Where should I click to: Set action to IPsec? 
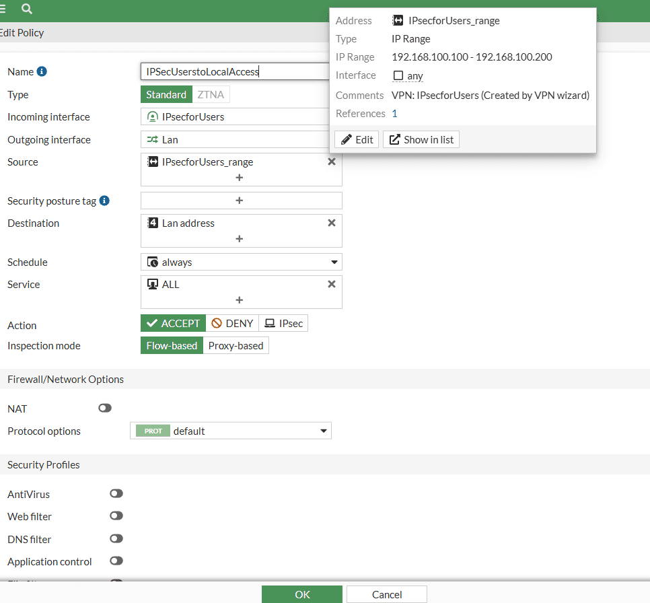point(283,324)
